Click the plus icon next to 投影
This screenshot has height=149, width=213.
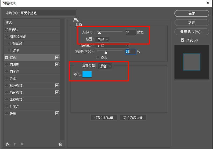pos(57,113)
